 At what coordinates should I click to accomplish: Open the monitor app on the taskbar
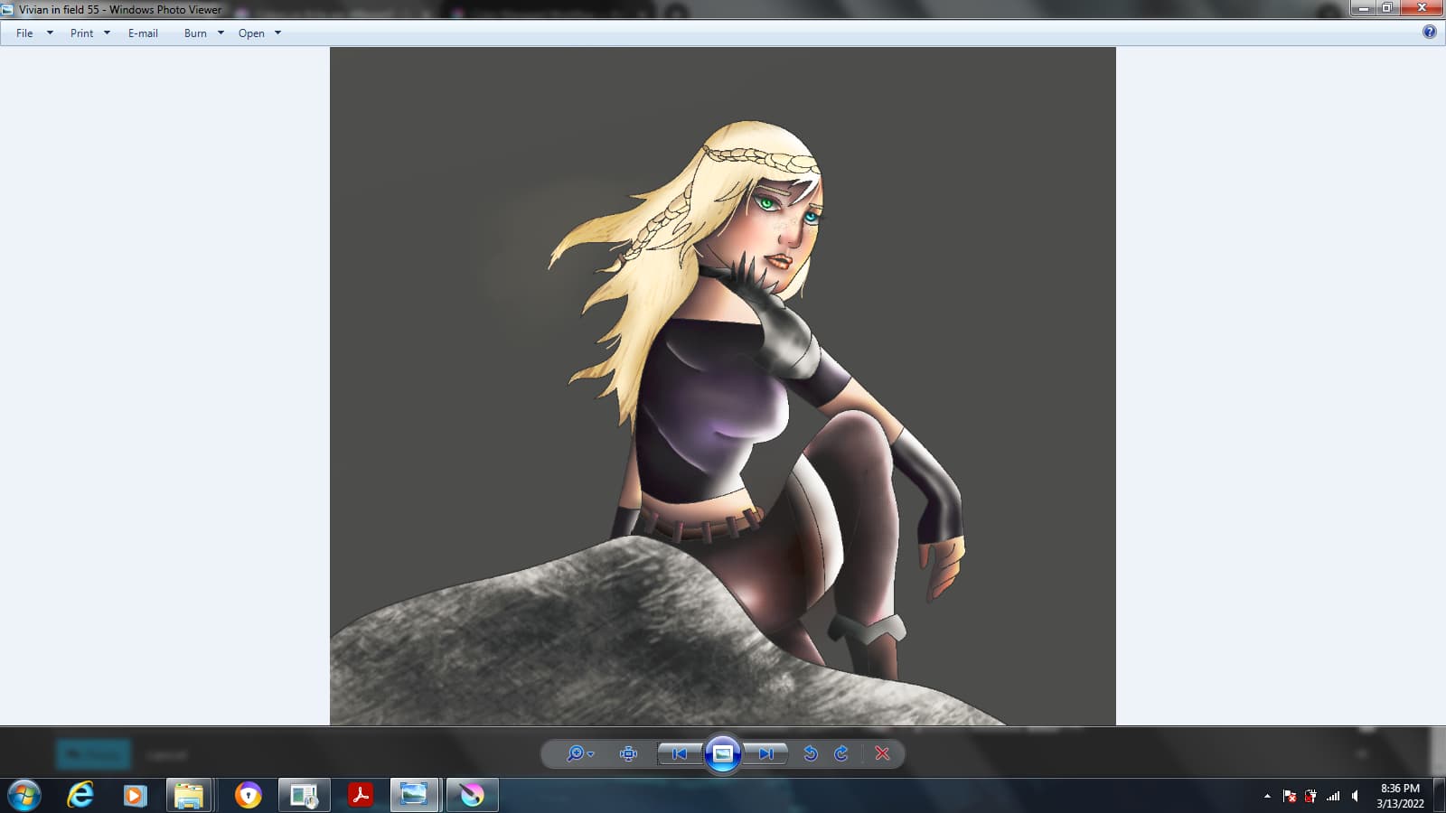(304, 795)
